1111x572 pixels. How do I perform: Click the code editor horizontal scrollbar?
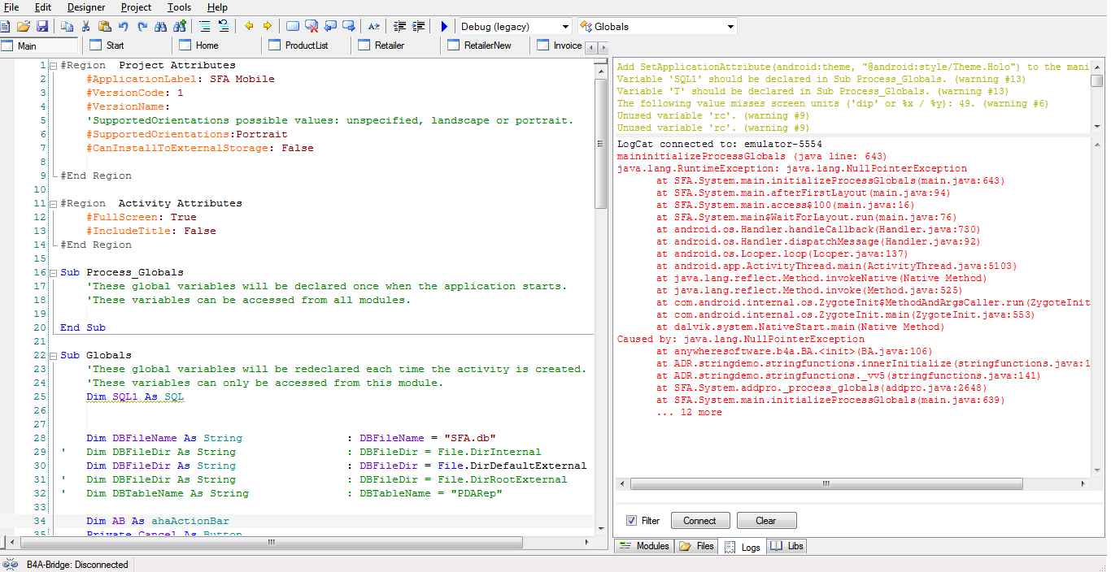[x=271, y=542]
